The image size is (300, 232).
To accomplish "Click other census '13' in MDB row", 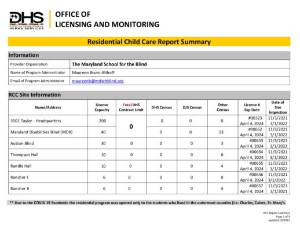I will coord(221,132).
